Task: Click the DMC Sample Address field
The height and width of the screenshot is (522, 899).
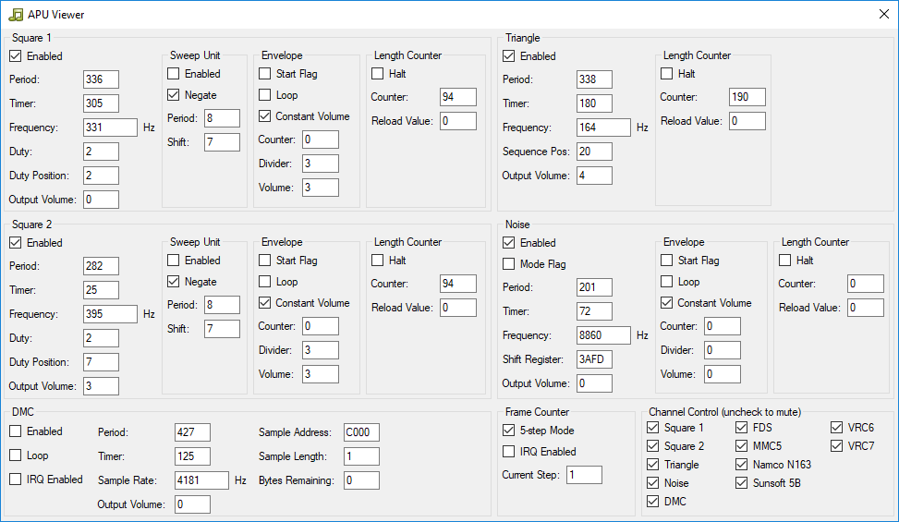Action: pyautogui.click(x=361, y=432)
